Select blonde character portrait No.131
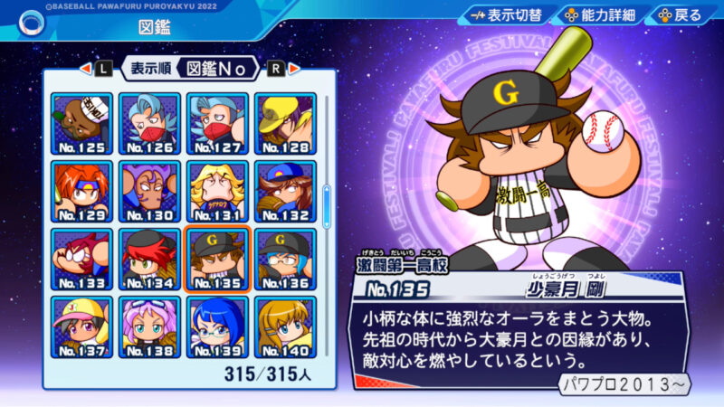This screenshot has width=724, height=407. pos(217,192)
